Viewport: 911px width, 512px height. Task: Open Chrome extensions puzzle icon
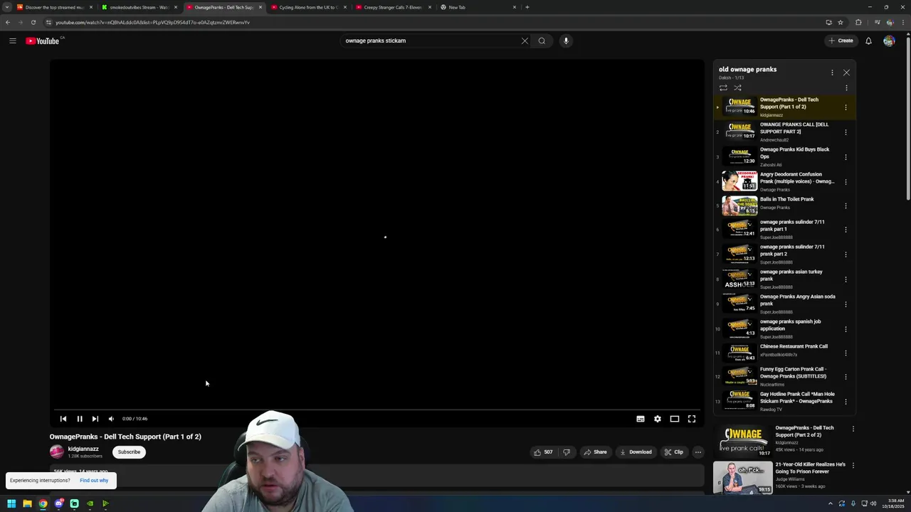(858, 22)
